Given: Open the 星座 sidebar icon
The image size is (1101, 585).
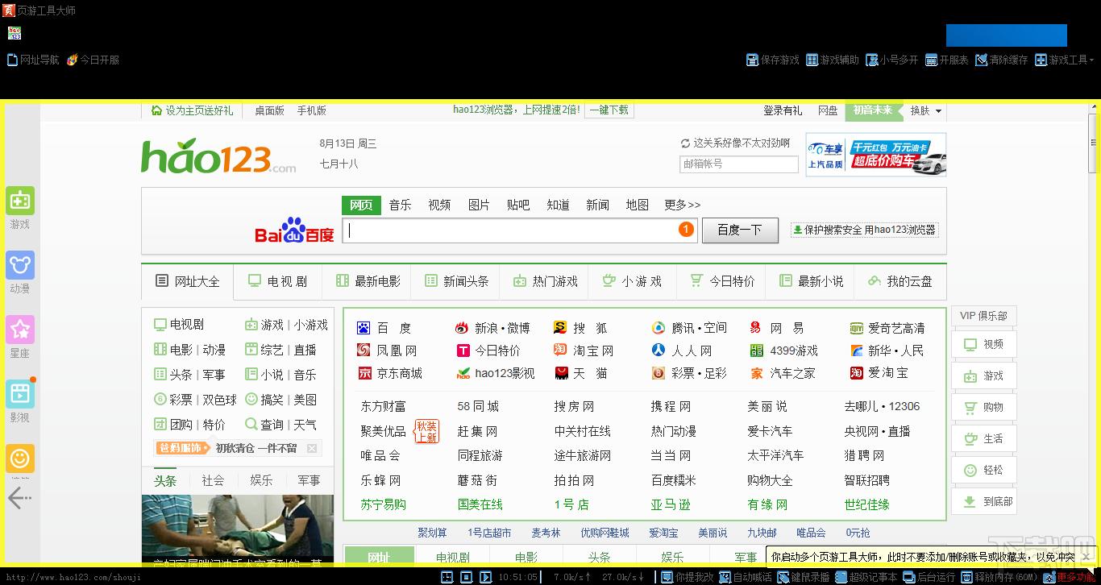Looking at the screenshot, I should point(20,329).
